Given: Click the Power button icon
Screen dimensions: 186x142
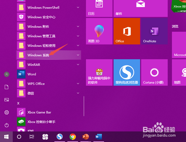Looking at the screenshot, I should (7, 125).
